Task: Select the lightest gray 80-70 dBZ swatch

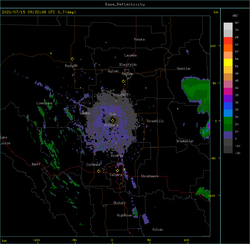Action: 228,26
